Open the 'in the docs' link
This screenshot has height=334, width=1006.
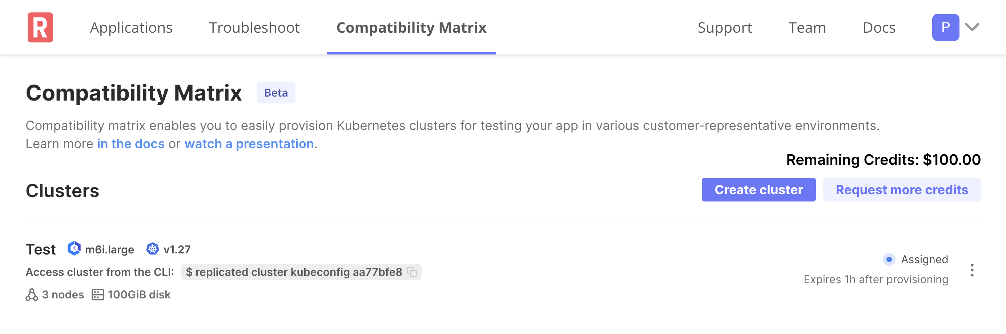[130, 144]
